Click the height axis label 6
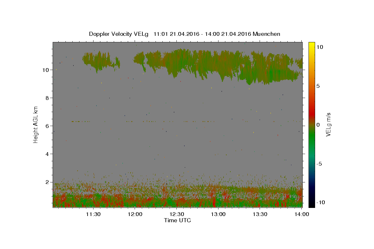Image resolution: width=374 pixels, height=249 pixels. coord(47,126)
